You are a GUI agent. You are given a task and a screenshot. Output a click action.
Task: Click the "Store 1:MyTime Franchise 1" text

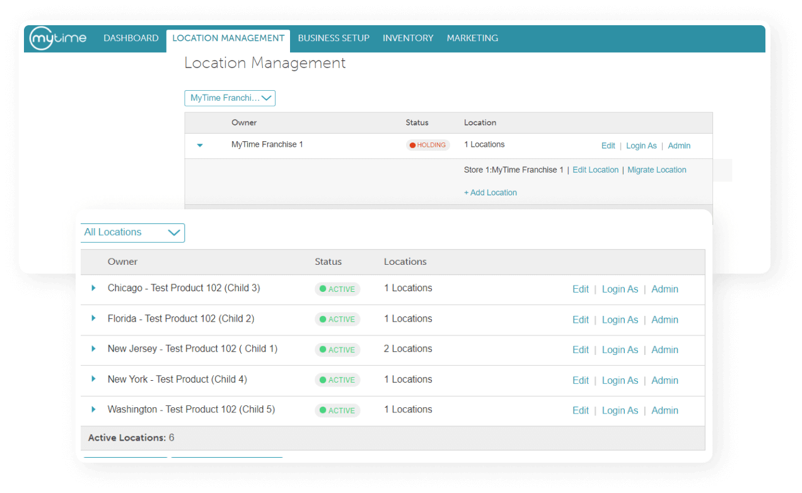[x=514, y=170]
